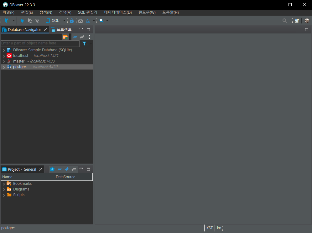312x233 pixels.
Task: Maximize the Project - General panel
Action: (88, 169)
